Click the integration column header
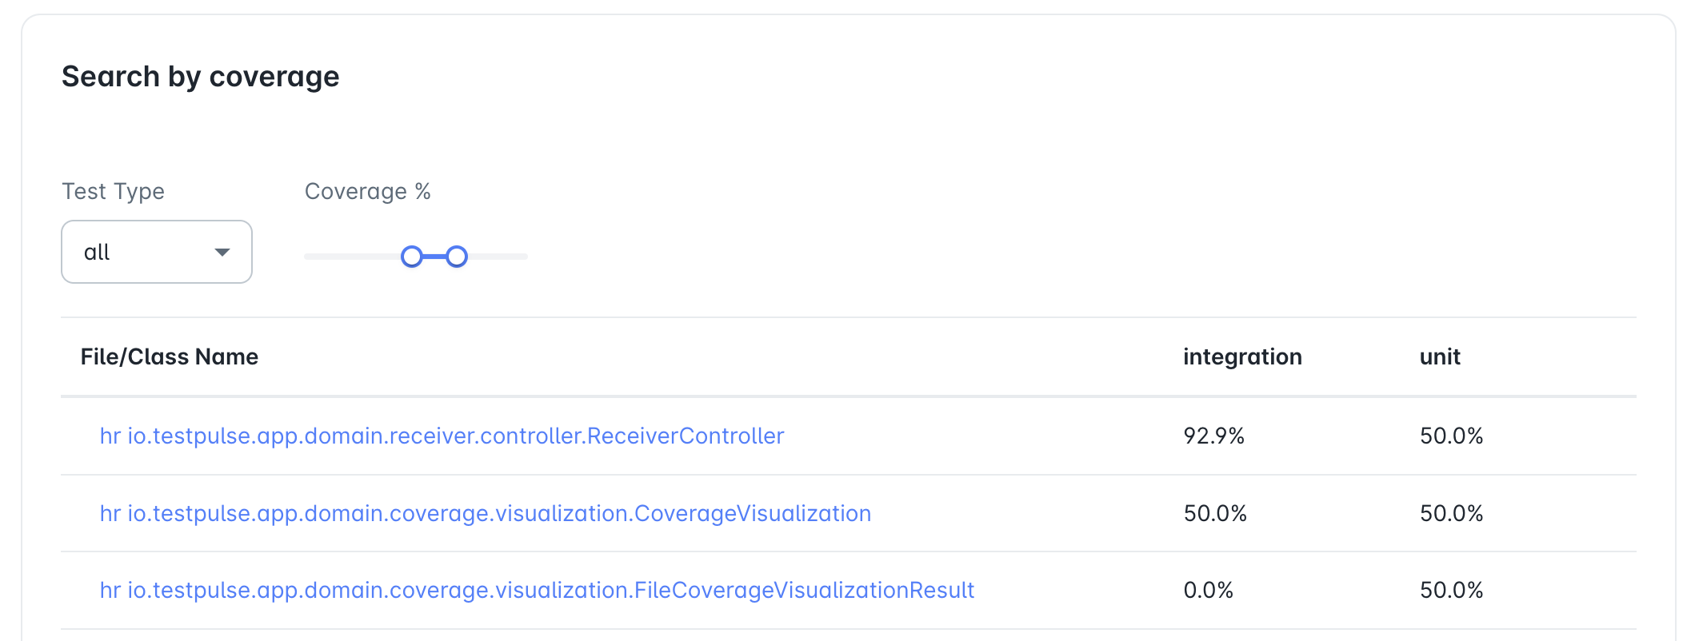The image size is (1691, 641). 1242,356
